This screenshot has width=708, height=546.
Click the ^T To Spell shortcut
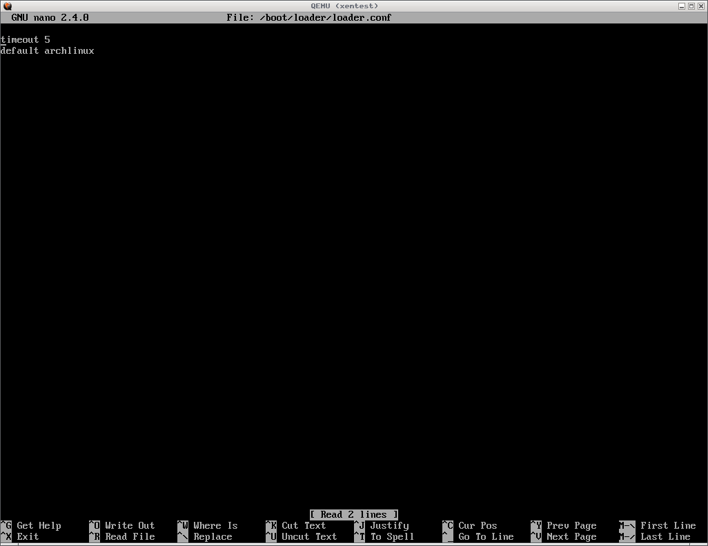click(x=384, y=536)
